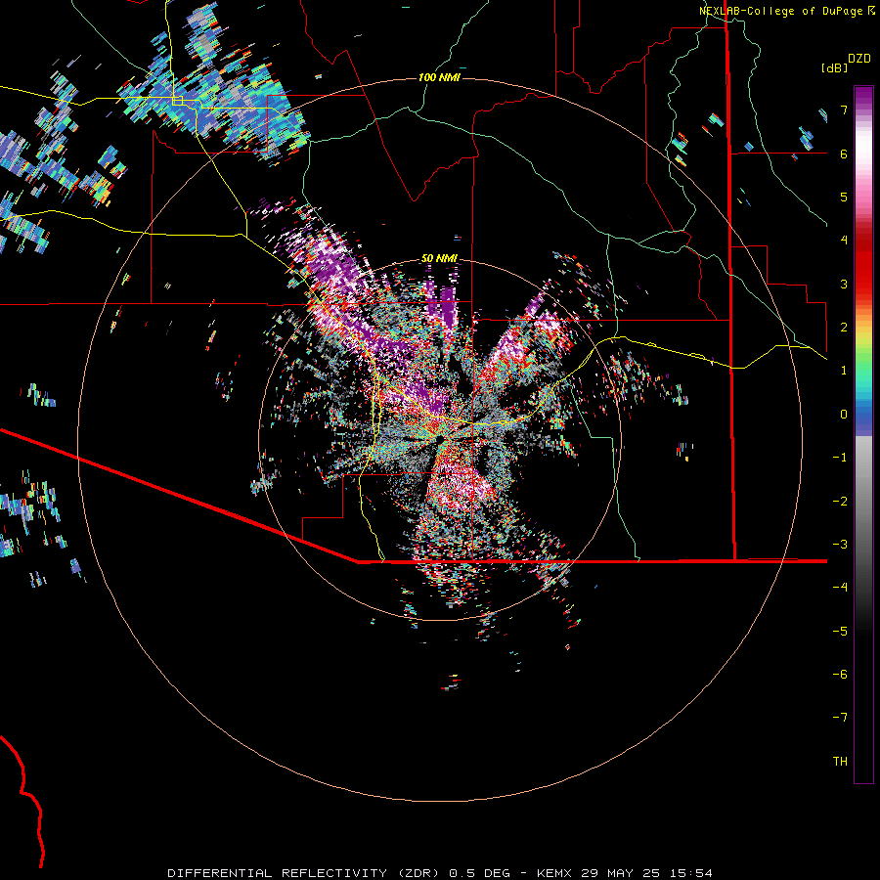Click the -1 value on color scale

click(840, 458)
